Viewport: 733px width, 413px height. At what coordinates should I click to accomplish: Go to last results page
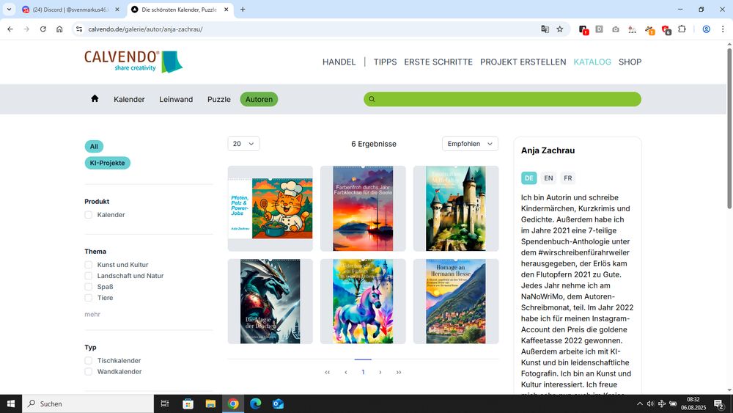pyautogui.click(x=399, y=373)
